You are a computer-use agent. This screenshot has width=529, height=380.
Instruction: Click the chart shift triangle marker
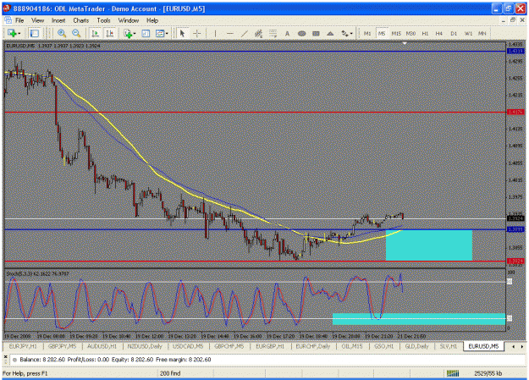[405, 44]
